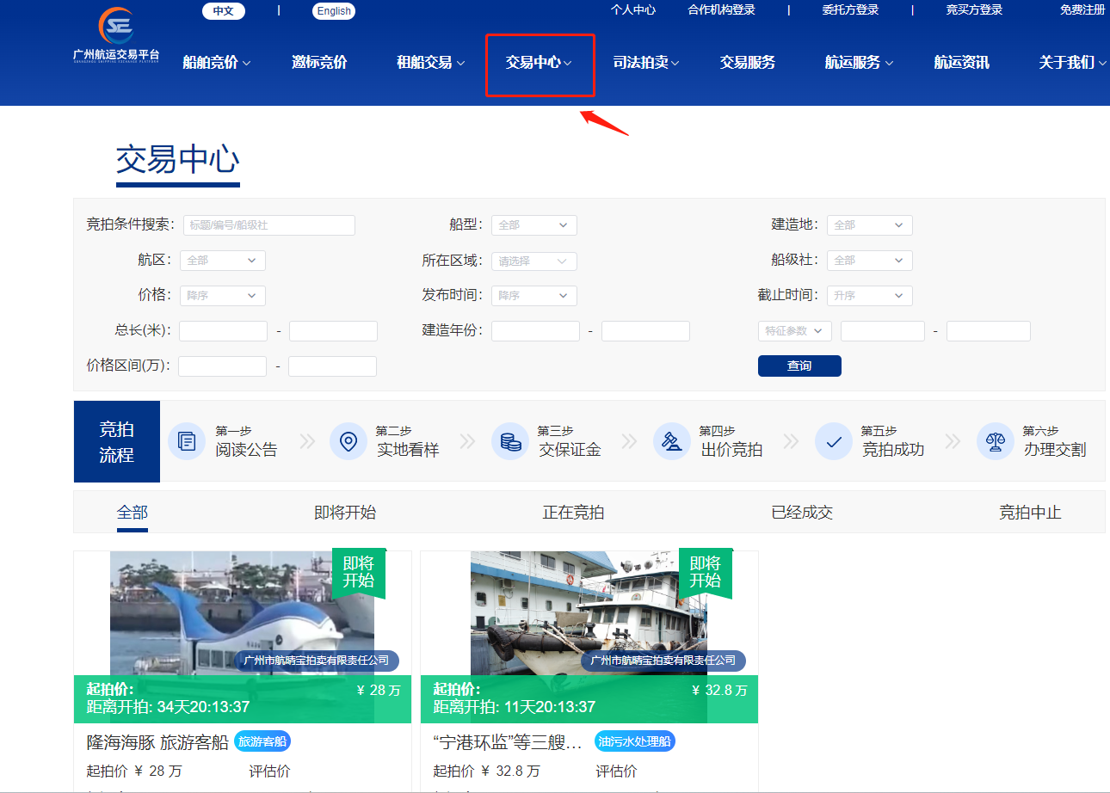Click the 竞拍成功 checkmark icon
The width and height of the screenshot is (1110, 793).
pyautogui.click(x=833, y=441)
